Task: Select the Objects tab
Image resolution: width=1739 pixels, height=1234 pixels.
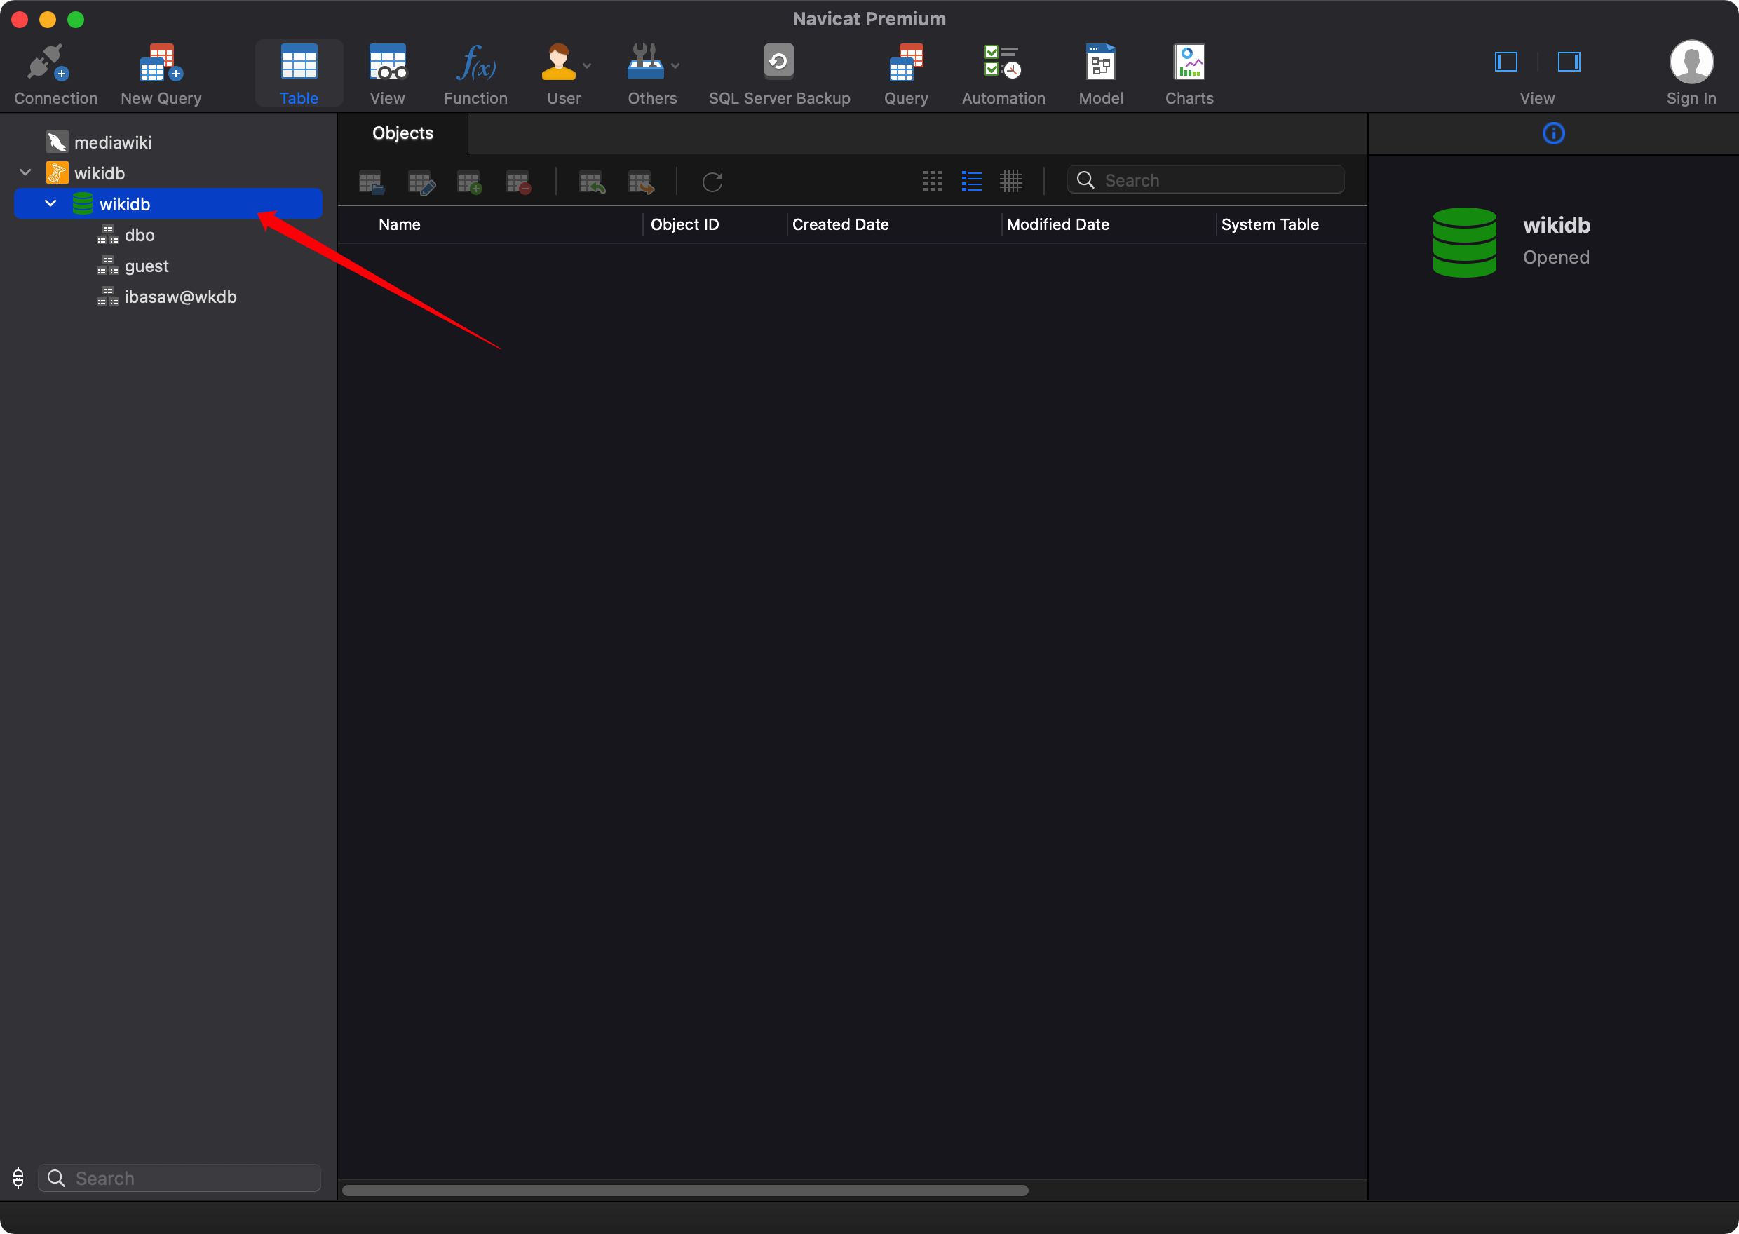Action: [402, 133]
